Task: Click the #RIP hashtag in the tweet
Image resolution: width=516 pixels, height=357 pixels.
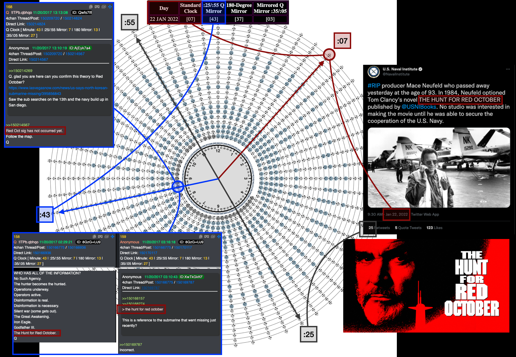Action: click(374, 86)
